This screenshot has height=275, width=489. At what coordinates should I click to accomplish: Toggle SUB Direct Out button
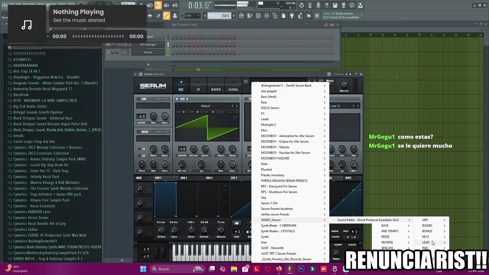(x=162, y=99)
